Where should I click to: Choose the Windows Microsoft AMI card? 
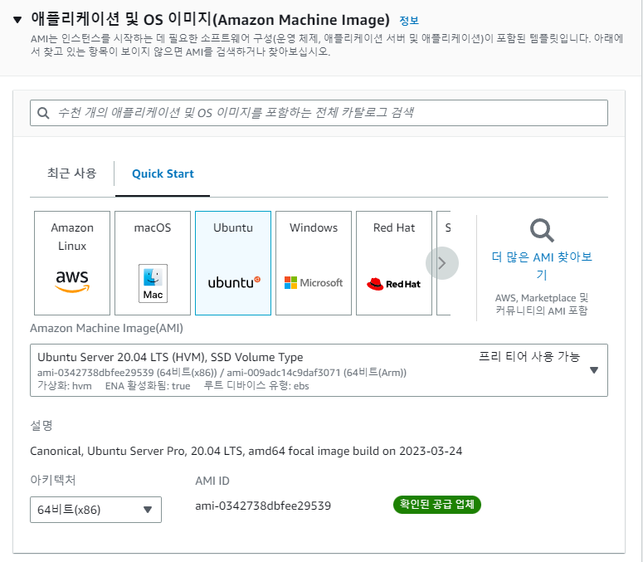tap(314, 263)
